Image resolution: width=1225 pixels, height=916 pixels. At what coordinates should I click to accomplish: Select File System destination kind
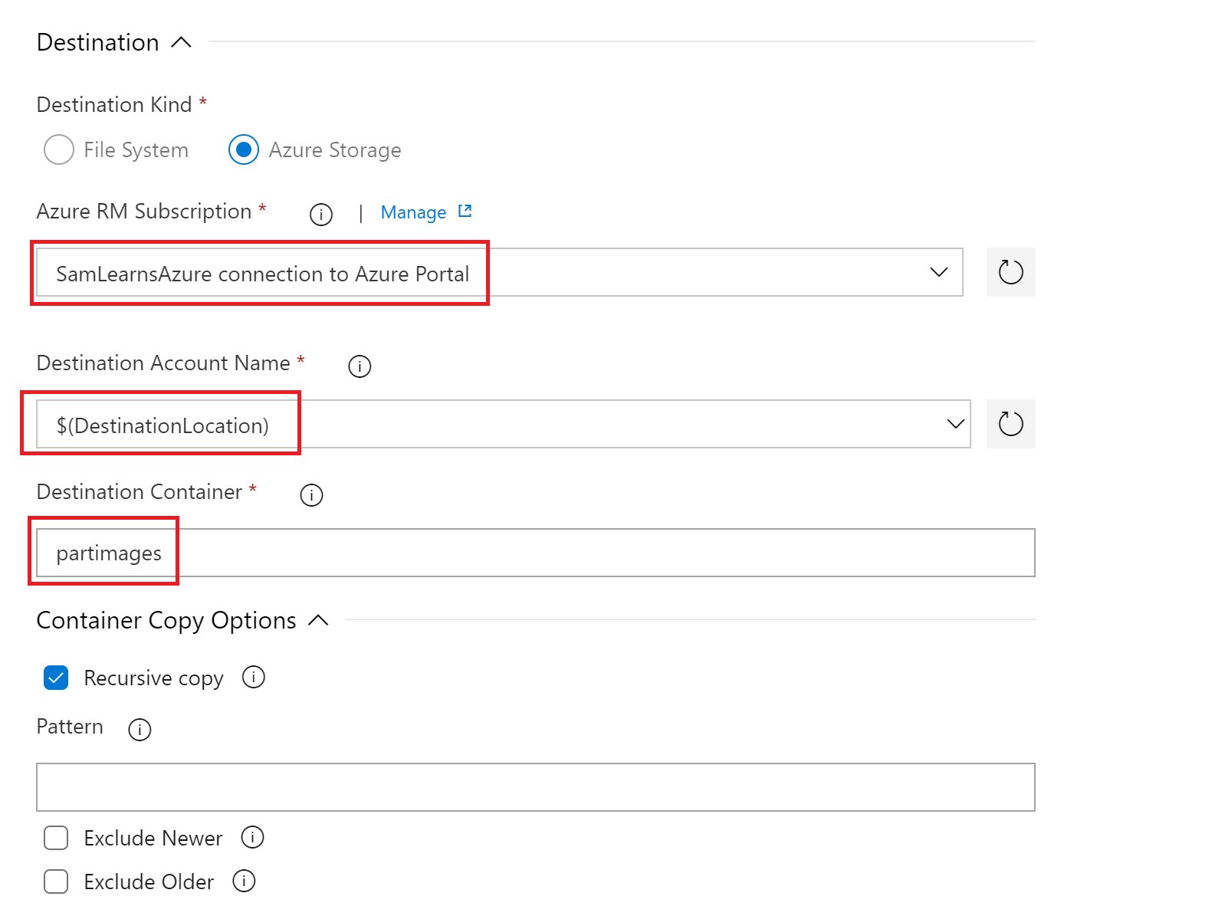(x=59, y=150)
